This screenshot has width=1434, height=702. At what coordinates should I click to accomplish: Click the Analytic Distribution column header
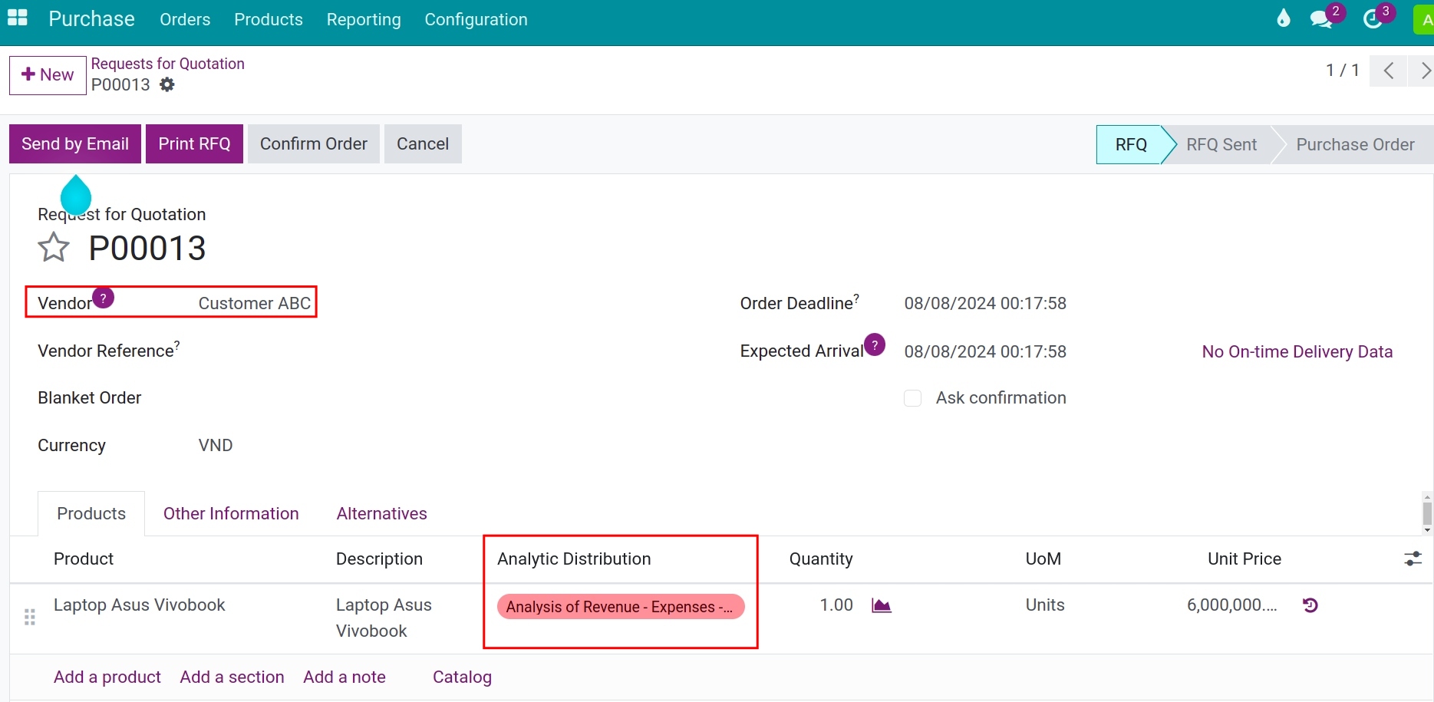(x=574, y=559)
